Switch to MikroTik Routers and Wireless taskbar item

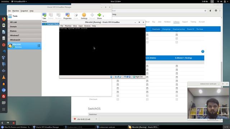[15, 127]
